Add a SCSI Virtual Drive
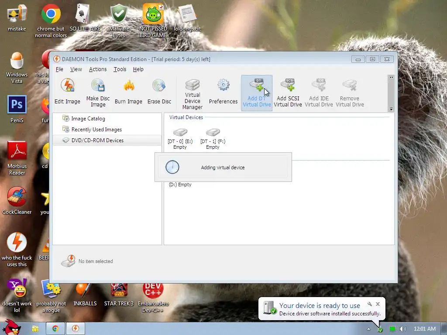 (288, 93)
